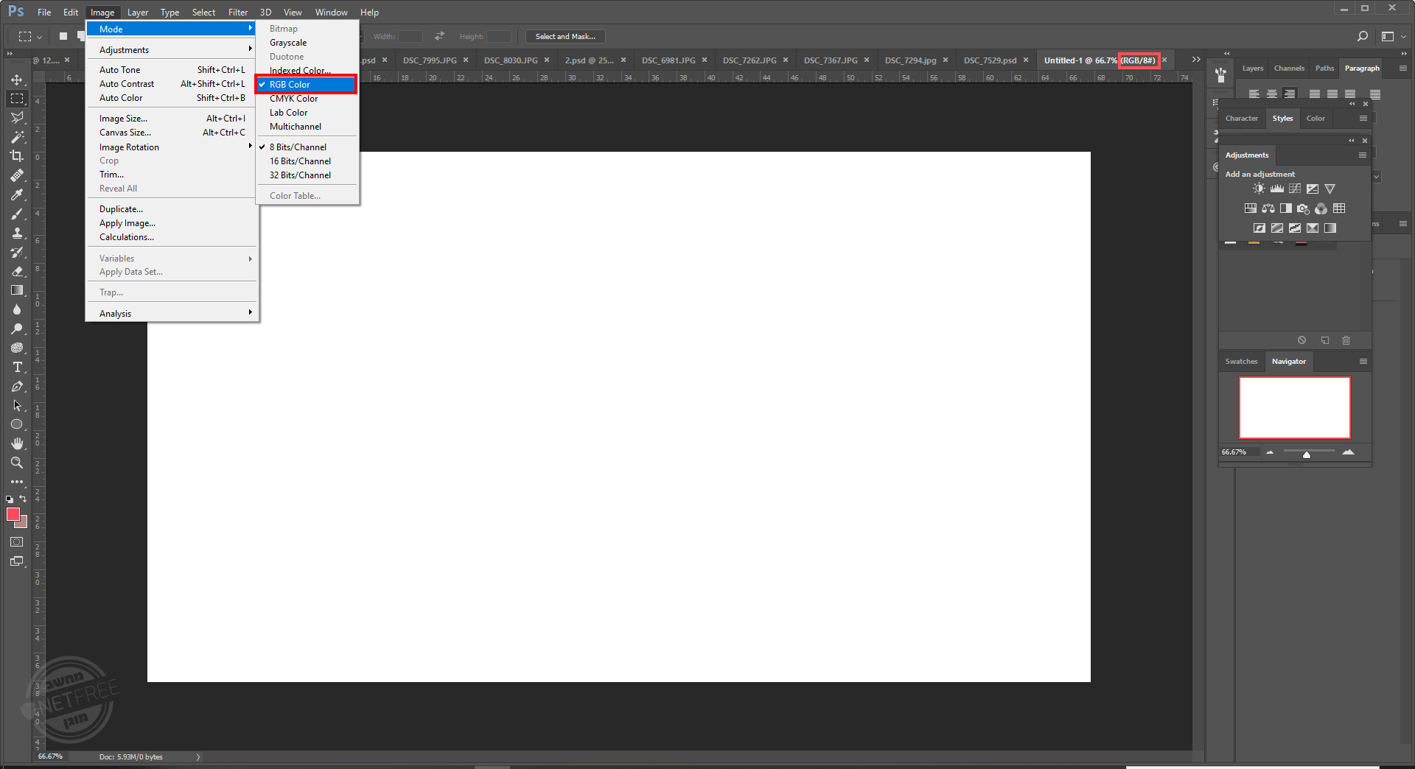Open the Filter menu
The image size is (1415, 769).
click(238, 13)
